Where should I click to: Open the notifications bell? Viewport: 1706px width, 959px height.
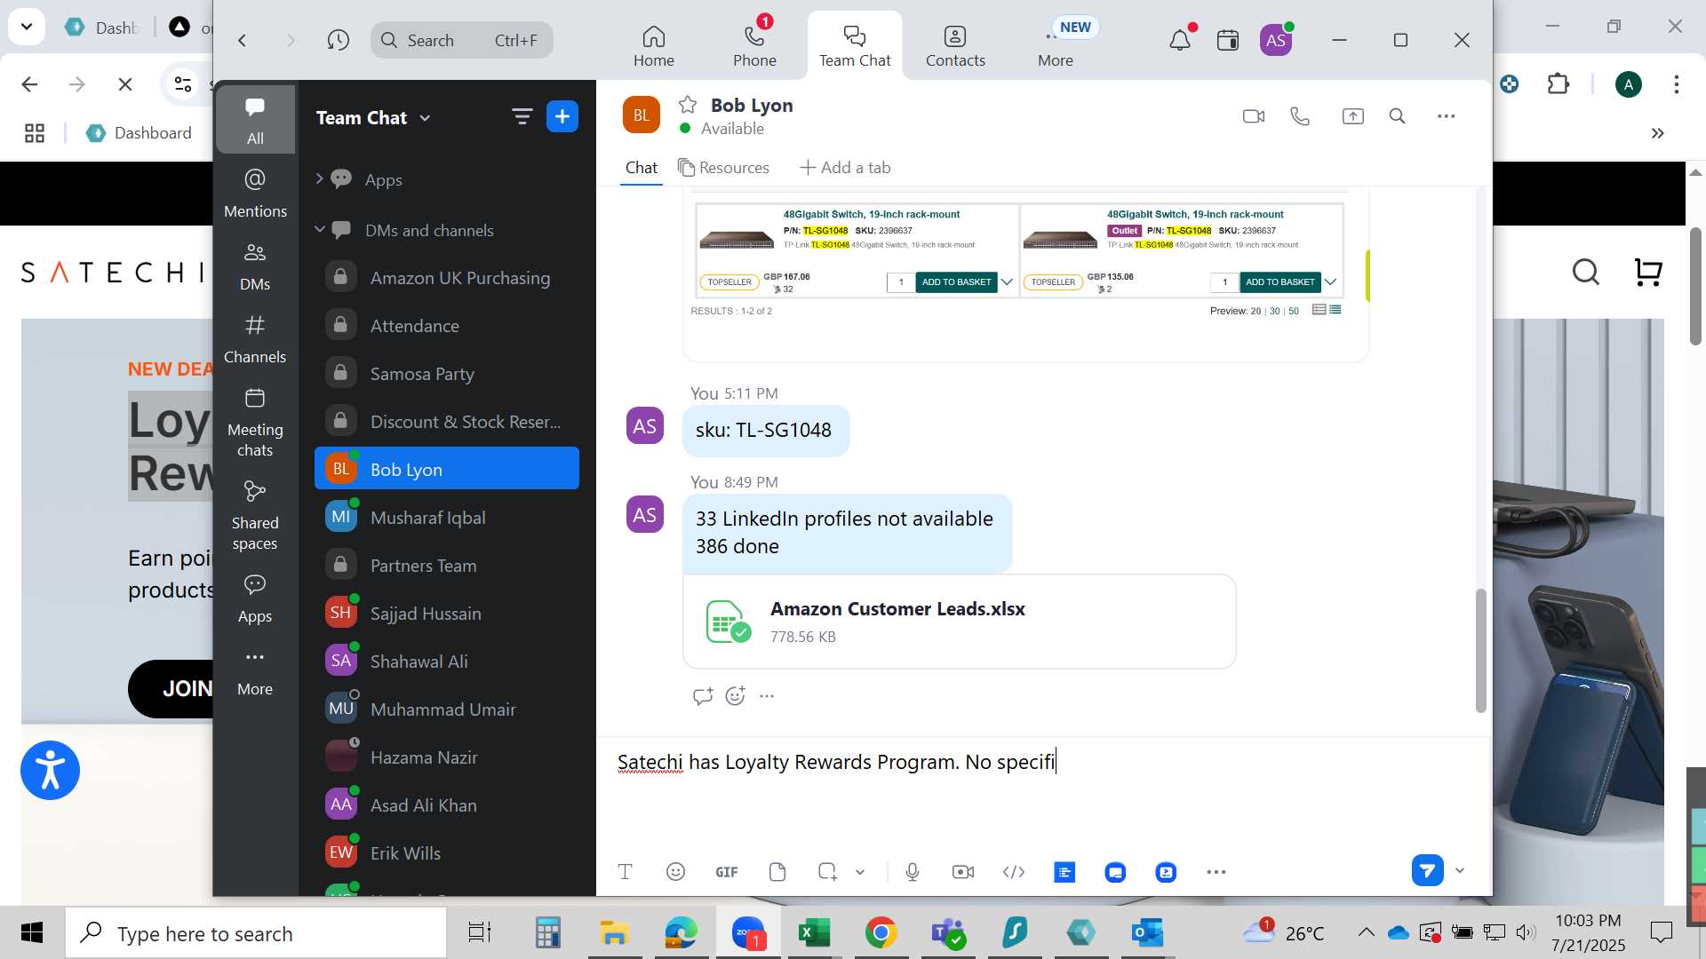tap(1179, 40)
